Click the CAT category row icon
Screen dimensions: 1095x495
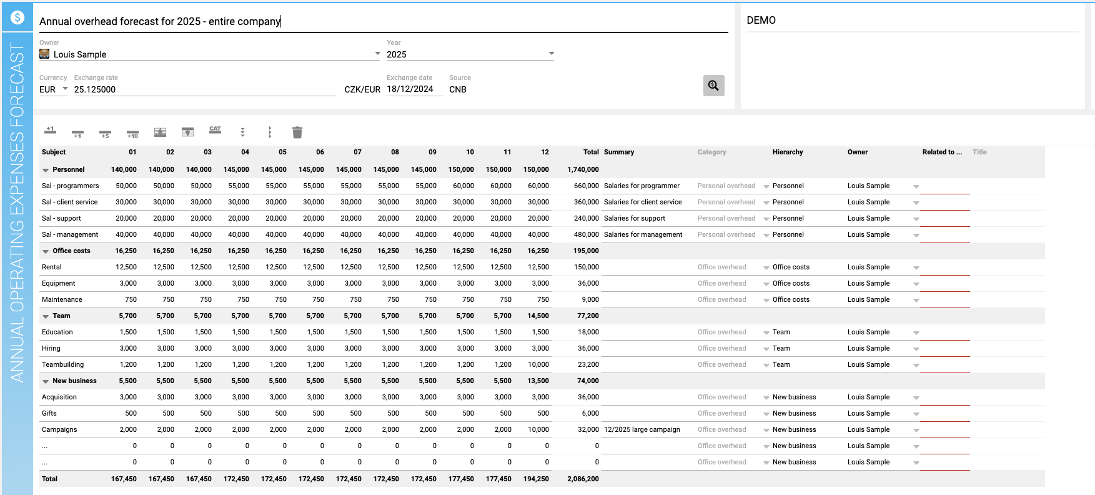pyautogui.click(x=215, y=131)
